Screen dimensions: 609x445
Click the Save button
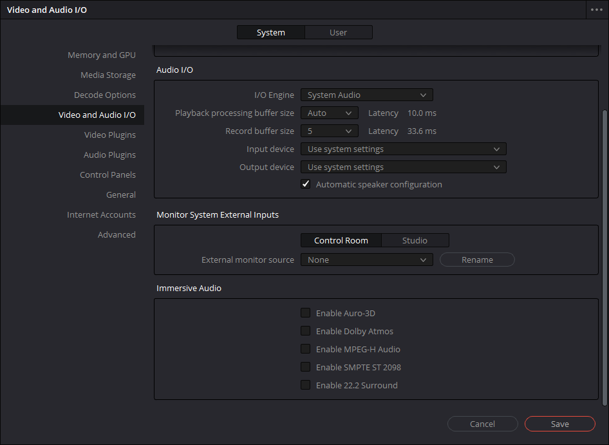tap(559, 424)
